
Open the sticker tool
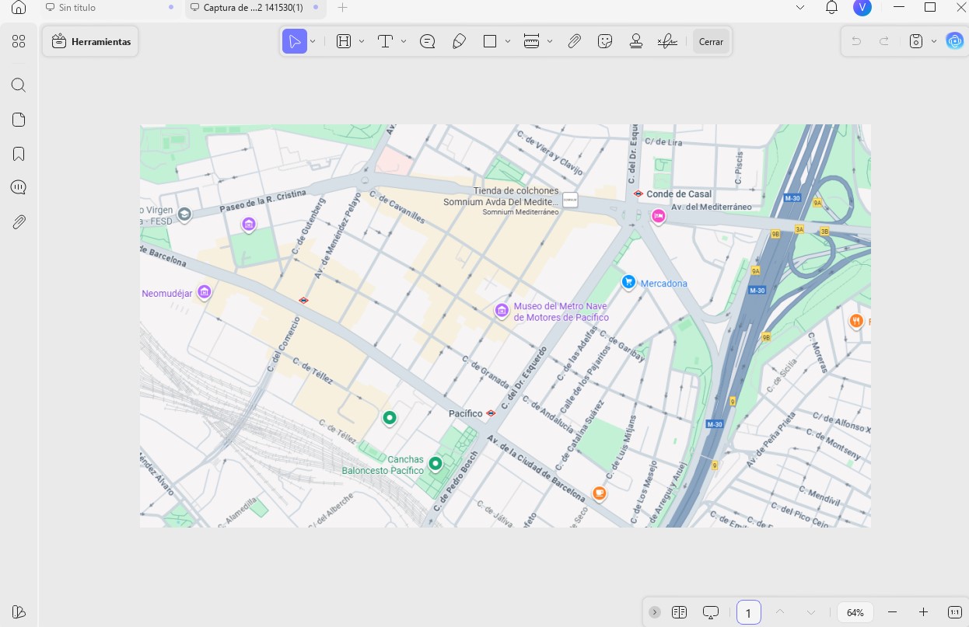[605, 42]
